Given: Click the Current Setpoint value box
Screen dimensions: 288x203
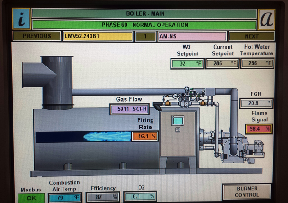Looking at the screenshot, I should tap(222, 64).
